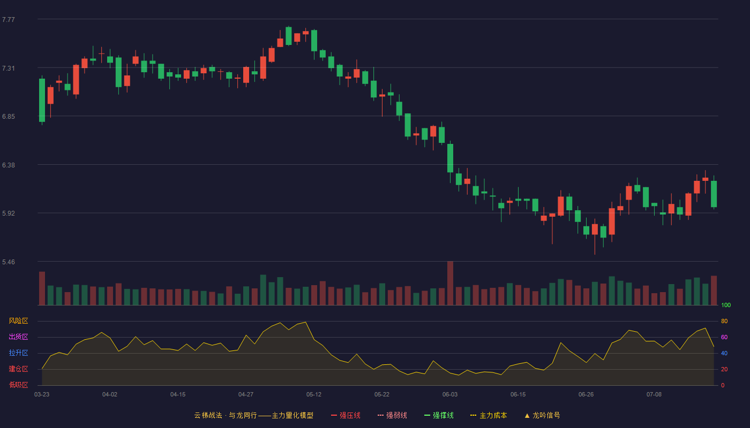Click the yellow dotted icon before 主力成本
This screenshot has width=750, height=428.
coord(474,415)
